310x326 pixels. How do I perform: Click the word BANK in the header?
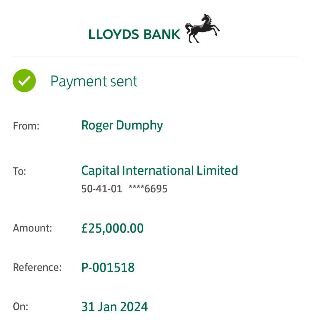162,34
